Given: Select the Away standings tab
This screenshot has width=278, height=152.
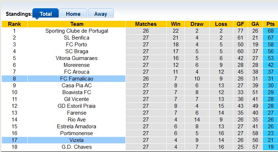Looking at the screenshot, I should (100, 14).
